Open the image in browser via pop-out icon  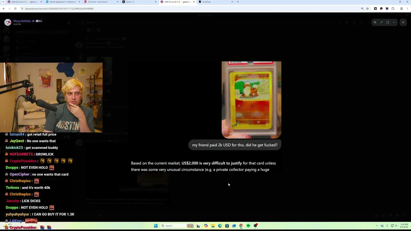(388, 22)
